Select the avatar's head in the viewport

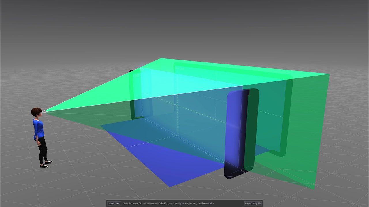point(36,112)
